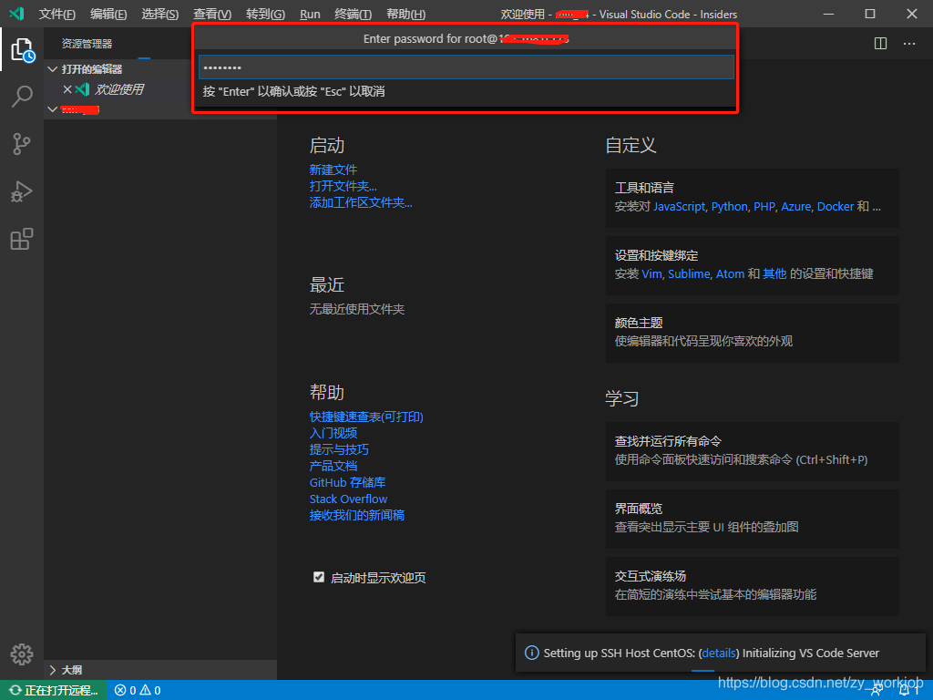Open the 产品文档 link
Viewport: 933px width, 700px height.
pos(333,466)
